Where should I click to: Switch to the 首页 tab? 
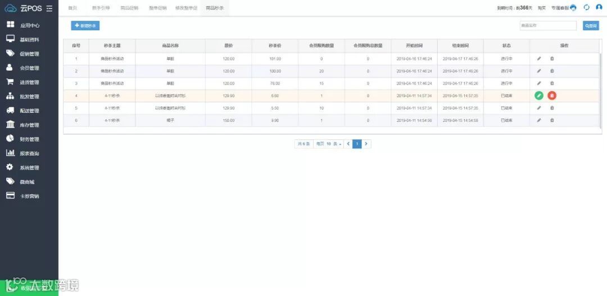tap(72, 8)
